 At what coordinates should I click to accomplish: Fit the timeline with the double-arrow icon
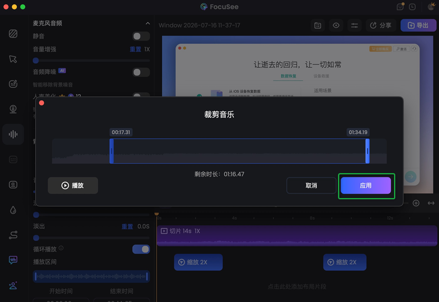coord(431,203)
